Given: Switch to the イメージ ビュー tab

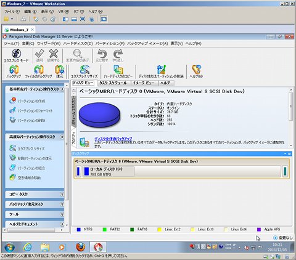Looking at the screenshot, I should coord(144,83).
